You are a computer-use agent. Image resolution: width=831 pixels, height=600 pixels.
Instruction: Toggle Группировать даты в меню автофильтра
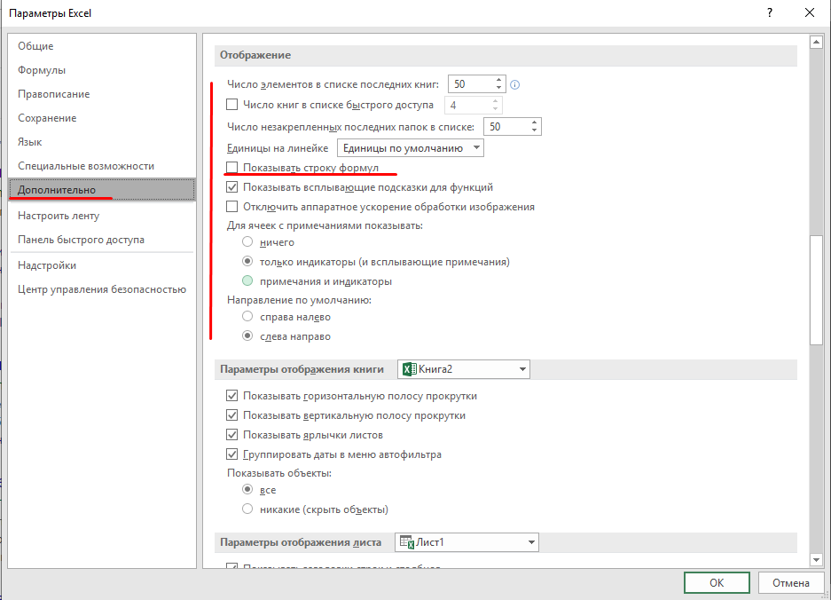(231, 454)
